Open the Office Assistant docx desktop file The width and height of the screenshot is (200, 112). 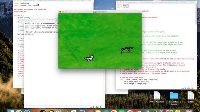point(157,97)
